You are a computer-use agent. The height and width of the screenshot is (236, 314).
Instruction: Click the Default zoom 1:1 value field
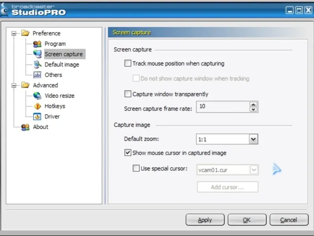(x=223, y=139)
